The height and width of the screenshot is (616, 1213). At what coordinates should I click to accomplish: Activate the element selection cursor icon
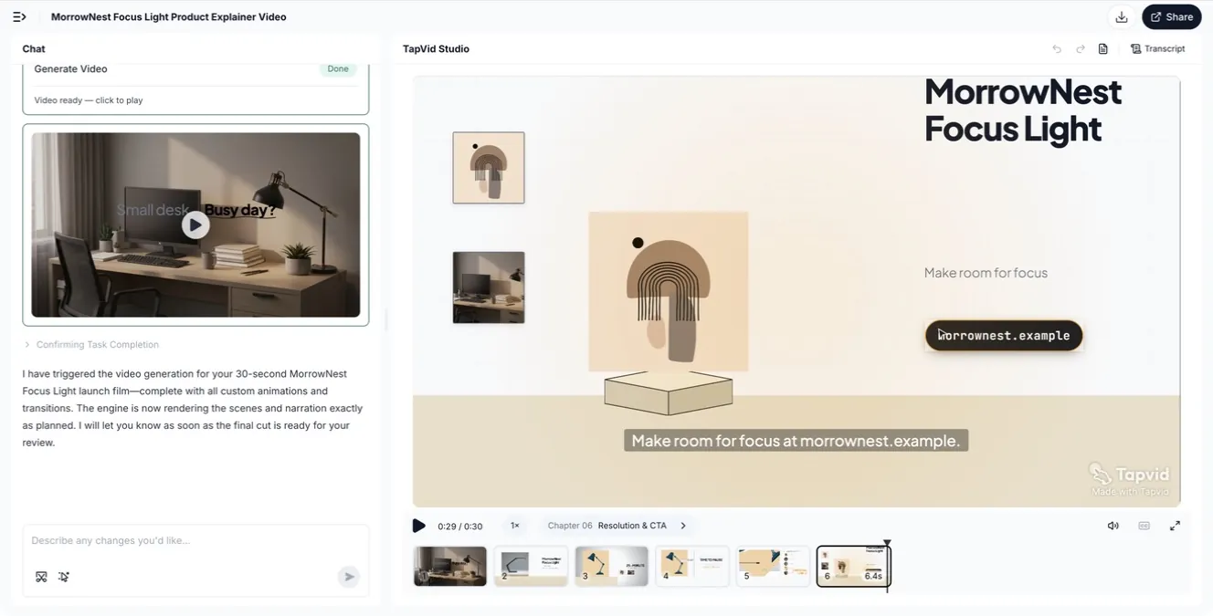[x=64, y=577]
